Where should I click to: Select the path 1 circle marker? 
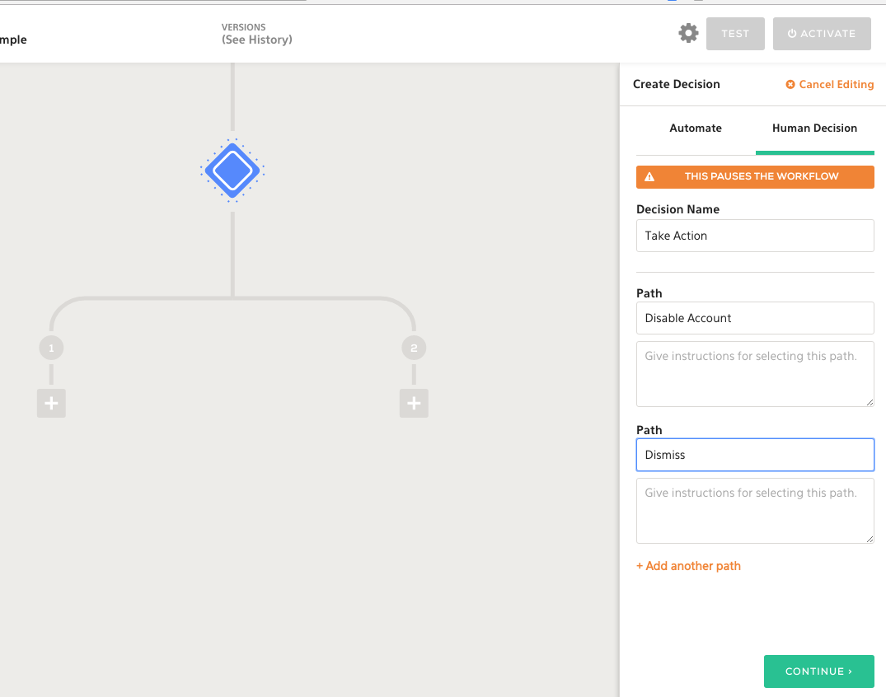[x=51, y=348]
